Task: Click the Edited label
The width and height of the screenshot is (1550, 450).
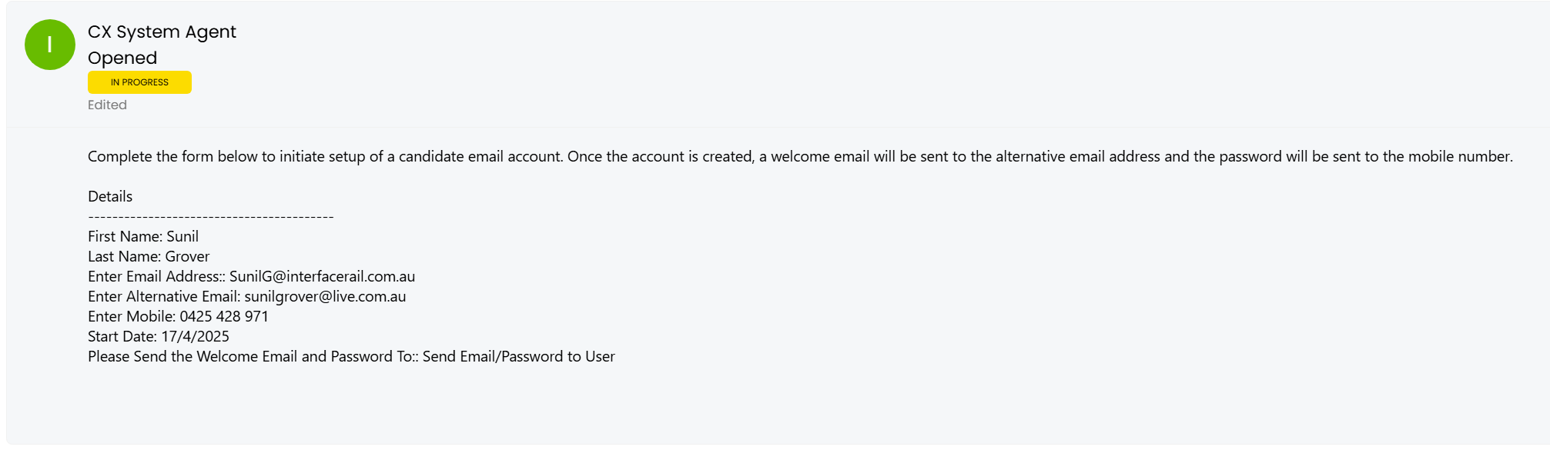Action: coord(107,105)
